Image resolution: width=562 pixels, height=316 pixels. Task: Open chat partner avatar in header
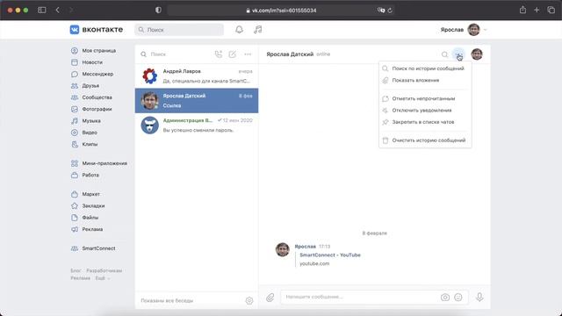pos(477,54)
